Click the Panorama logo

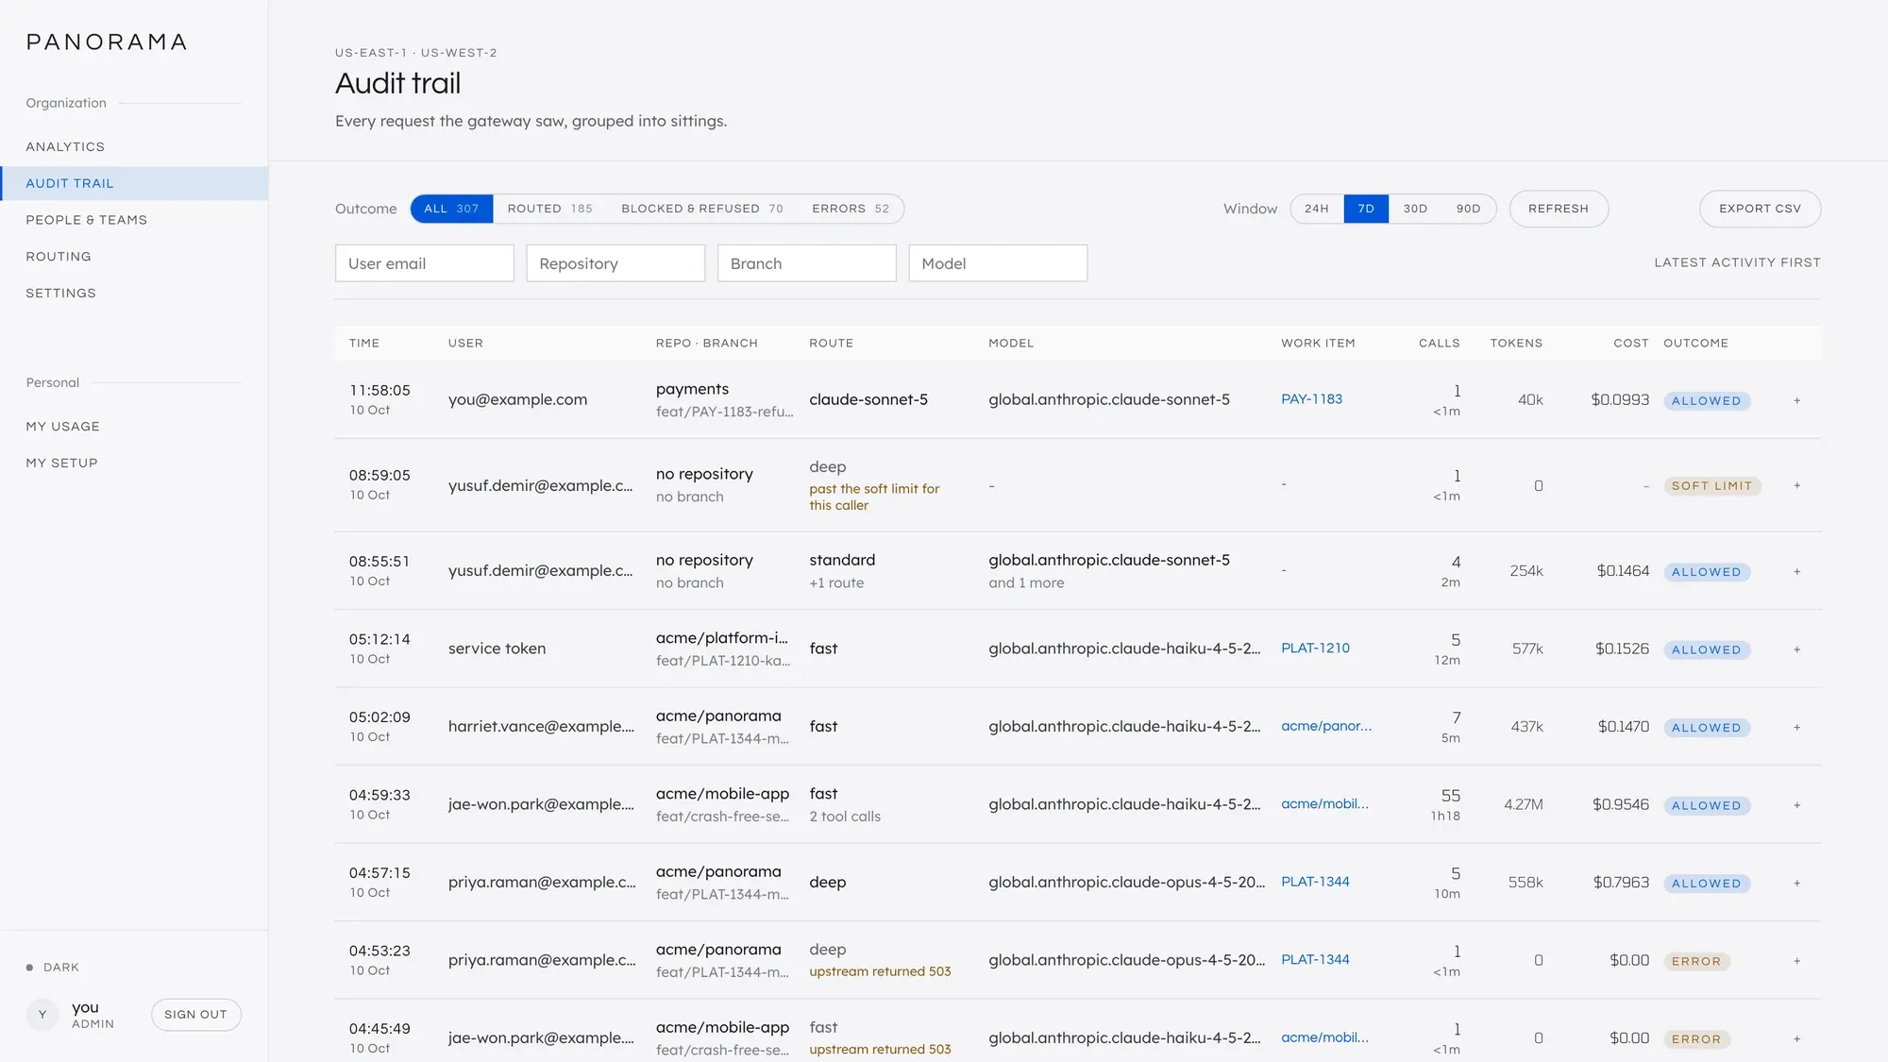[x=107, y=42]
